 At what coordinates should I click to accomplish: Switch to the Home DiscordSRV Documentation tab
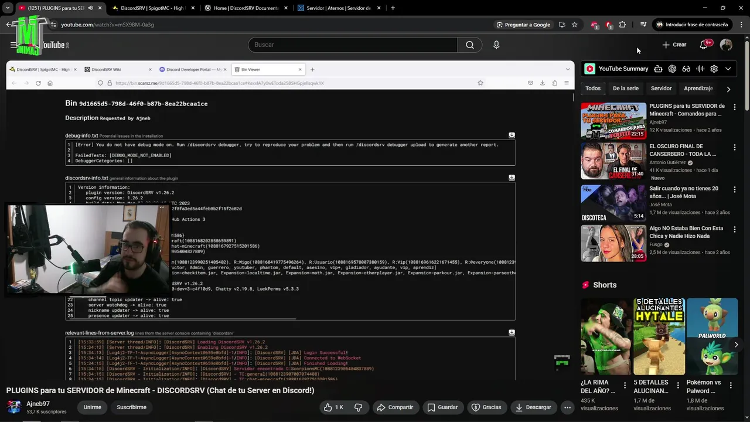click(246, 8)
